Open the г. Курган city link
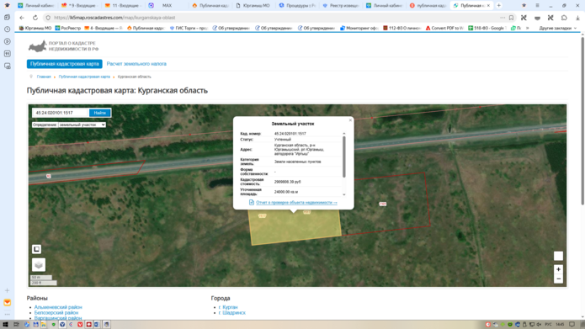The height and width of the screenshot is (329, 585). click(x=228, y=307)
